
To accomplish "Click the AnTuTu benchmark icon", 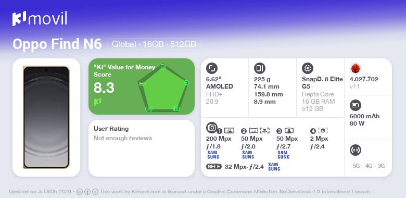I will 356,68.
